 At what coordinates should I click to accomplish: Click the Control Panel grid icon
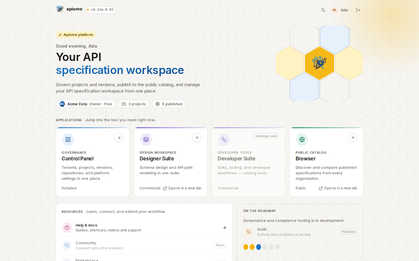tap(68, 139)
